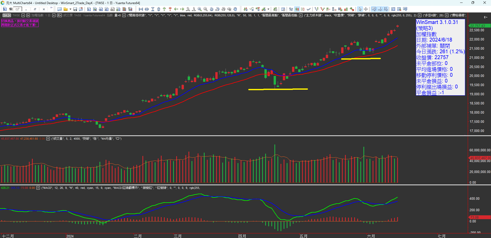
Task: Click the green 22,757.43 current price tag
Action: tap(479, 26)
